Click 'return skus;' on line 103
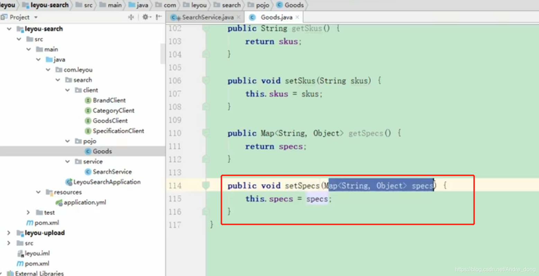Screen dimensions: 539x276 (x=273, y=42)
